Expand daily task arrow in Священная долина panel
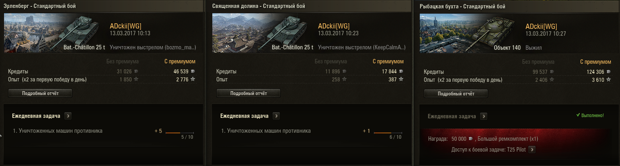This screenshot has width=620, height=166. click(276, 116)
